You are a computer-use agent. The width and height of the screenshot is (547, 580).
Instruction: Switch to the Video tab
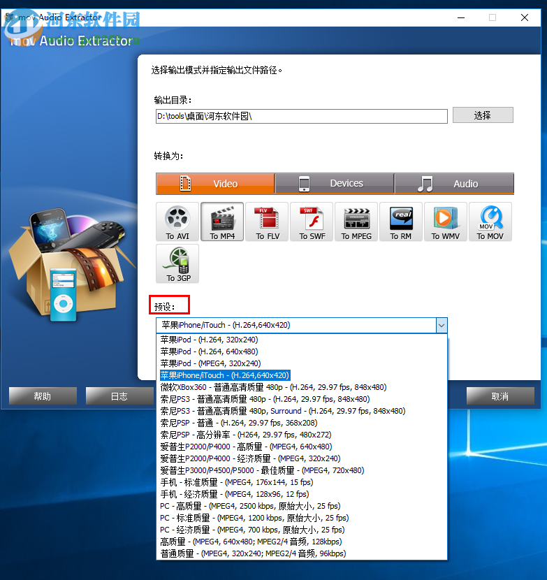tap(215, 184)
